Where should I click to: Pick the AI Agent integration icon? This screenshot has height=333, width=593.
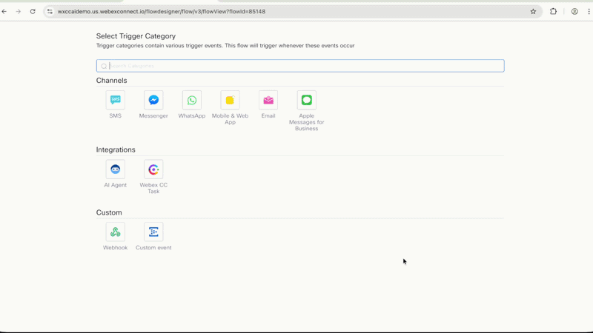click(116, 169)
